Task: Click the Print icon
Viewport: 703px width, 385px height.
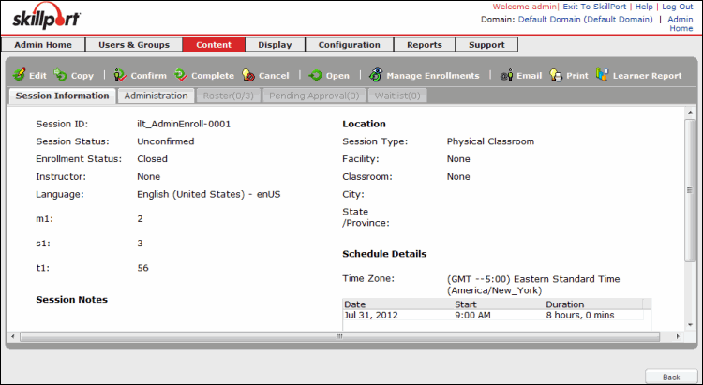Action: click(x=556, y=75)
